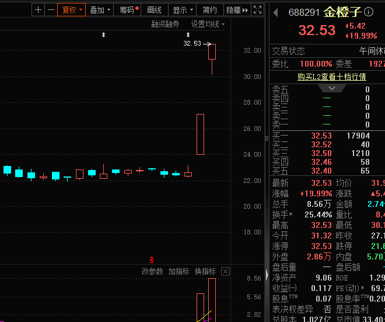Viewport: 385px width, 322px height.
Task: Open 设置均线 dropdown
Action: coord(208,24)
